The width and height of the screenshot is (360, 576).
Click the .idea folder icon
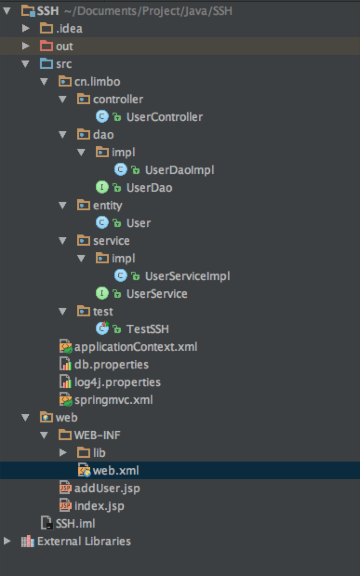coord(46,28)
